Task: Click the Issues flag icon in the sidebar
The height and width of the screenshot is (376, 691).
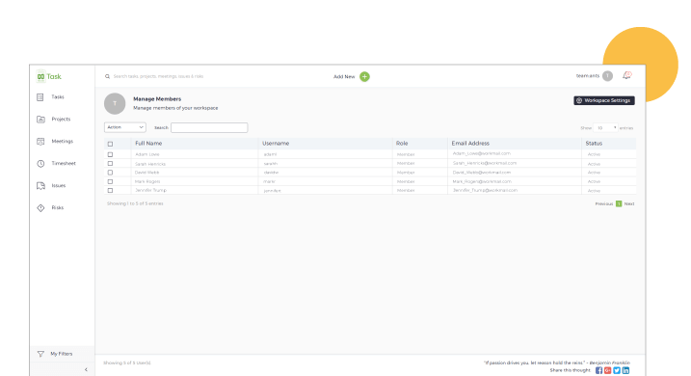Action: click(x=40, y=185)
